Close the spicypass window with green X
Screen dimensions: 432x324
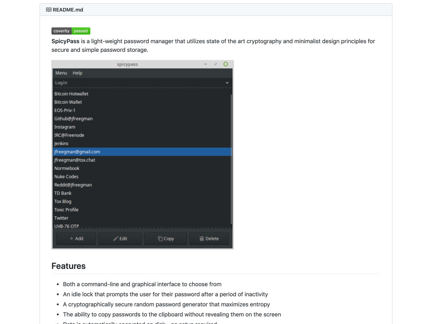(x=226, y=64)
